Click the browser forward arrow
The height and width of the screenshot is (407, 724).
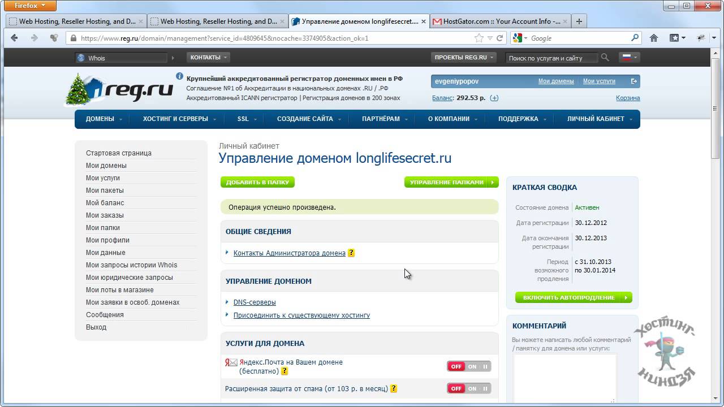tap(35, 38)
